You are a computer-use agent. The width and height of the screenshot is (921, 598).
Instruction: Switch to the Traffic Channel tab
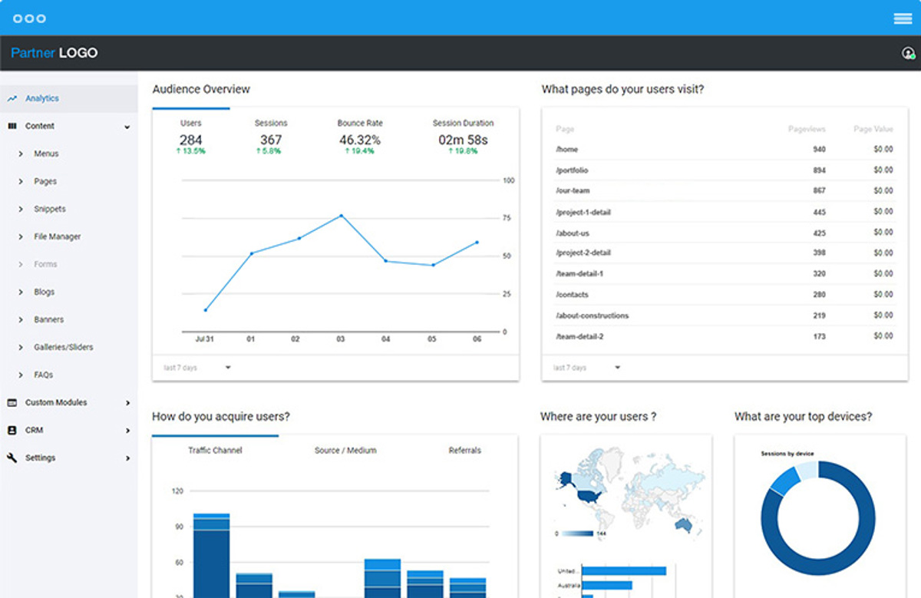click(215, 451)
